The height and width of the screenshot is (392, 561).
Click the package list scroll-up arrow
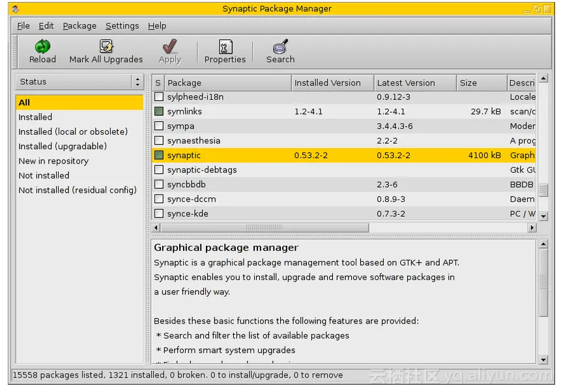tap(543, 78)
